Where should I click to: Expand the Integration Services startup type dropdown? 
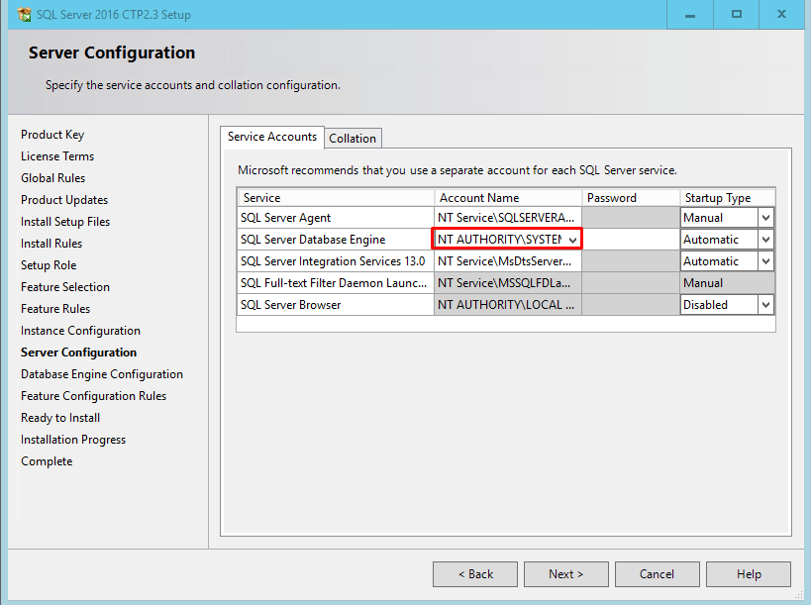(x=766, y=261)
